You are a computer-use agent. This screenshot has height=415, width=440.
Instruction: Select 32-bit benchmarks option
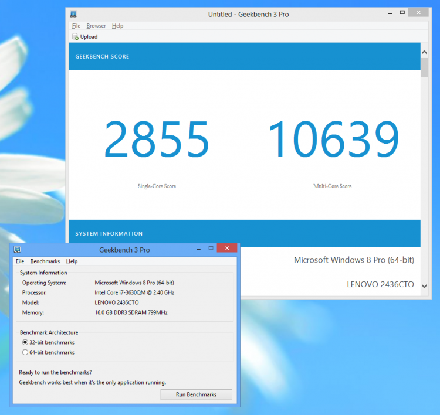[x=48, y=342]
